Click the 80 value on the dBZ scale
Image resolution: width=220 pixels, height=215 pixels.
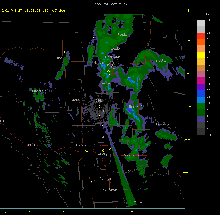(x=208, y=20)
